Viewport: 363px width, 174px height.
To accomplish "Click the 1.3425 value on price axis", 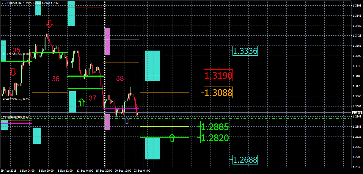I will 356,36.
